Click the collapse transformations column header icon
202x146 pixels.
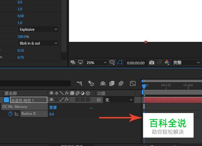57,93
